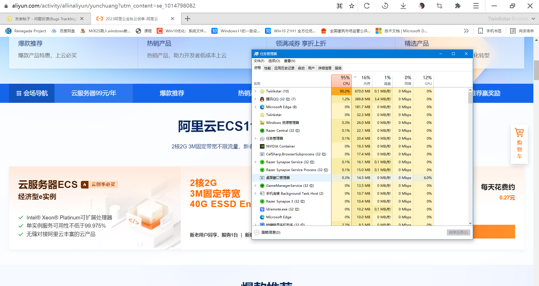Open browsing history clock icon
Viewport: 539px width, 286px height.
click(x=385, y=6)
